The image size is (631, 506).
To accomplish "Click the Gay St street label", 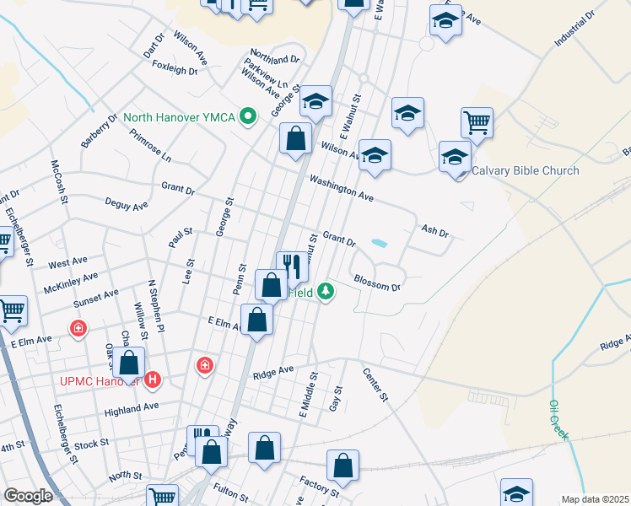I will tap(336, 399).
